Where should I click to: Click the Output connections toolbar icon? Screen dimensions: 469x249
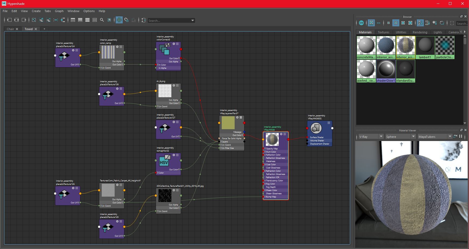24,20
